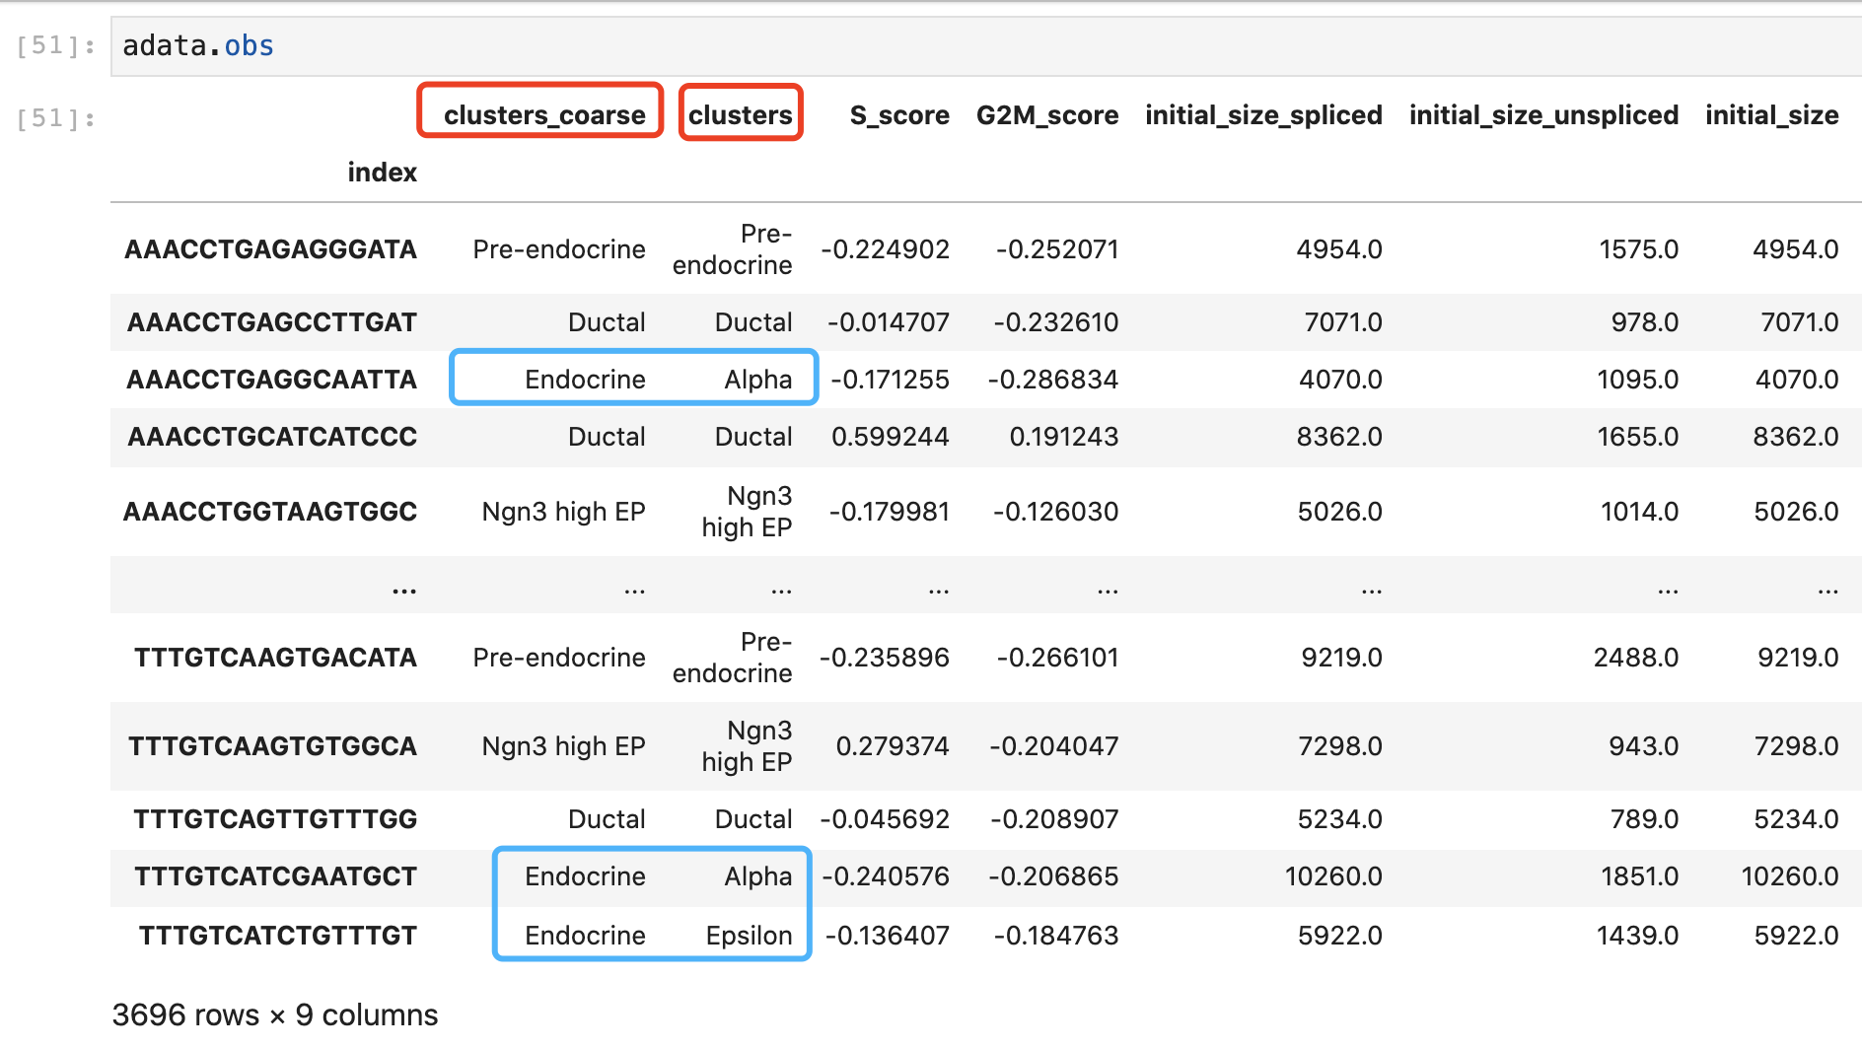Click the clusters_coarse column header

point(539,113)
